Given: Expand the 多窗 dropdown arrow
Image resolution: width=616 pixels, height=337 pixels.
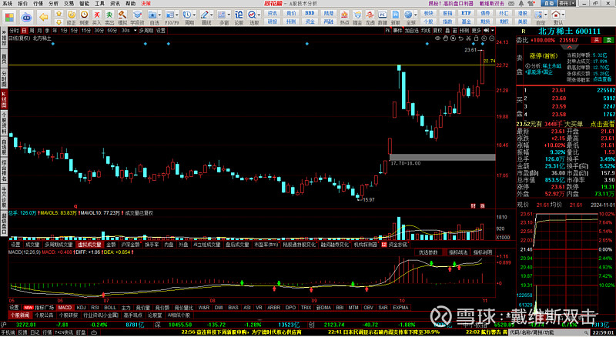Looking at the screenshot, I should [x=229, y=15].
